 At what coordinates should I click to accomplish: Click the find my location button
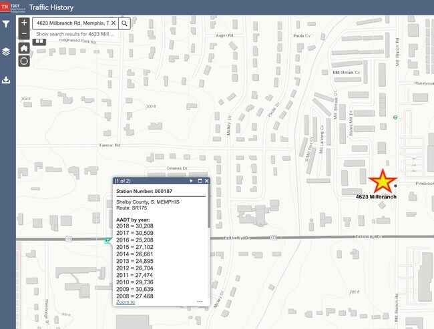click(x=24, y=61)
